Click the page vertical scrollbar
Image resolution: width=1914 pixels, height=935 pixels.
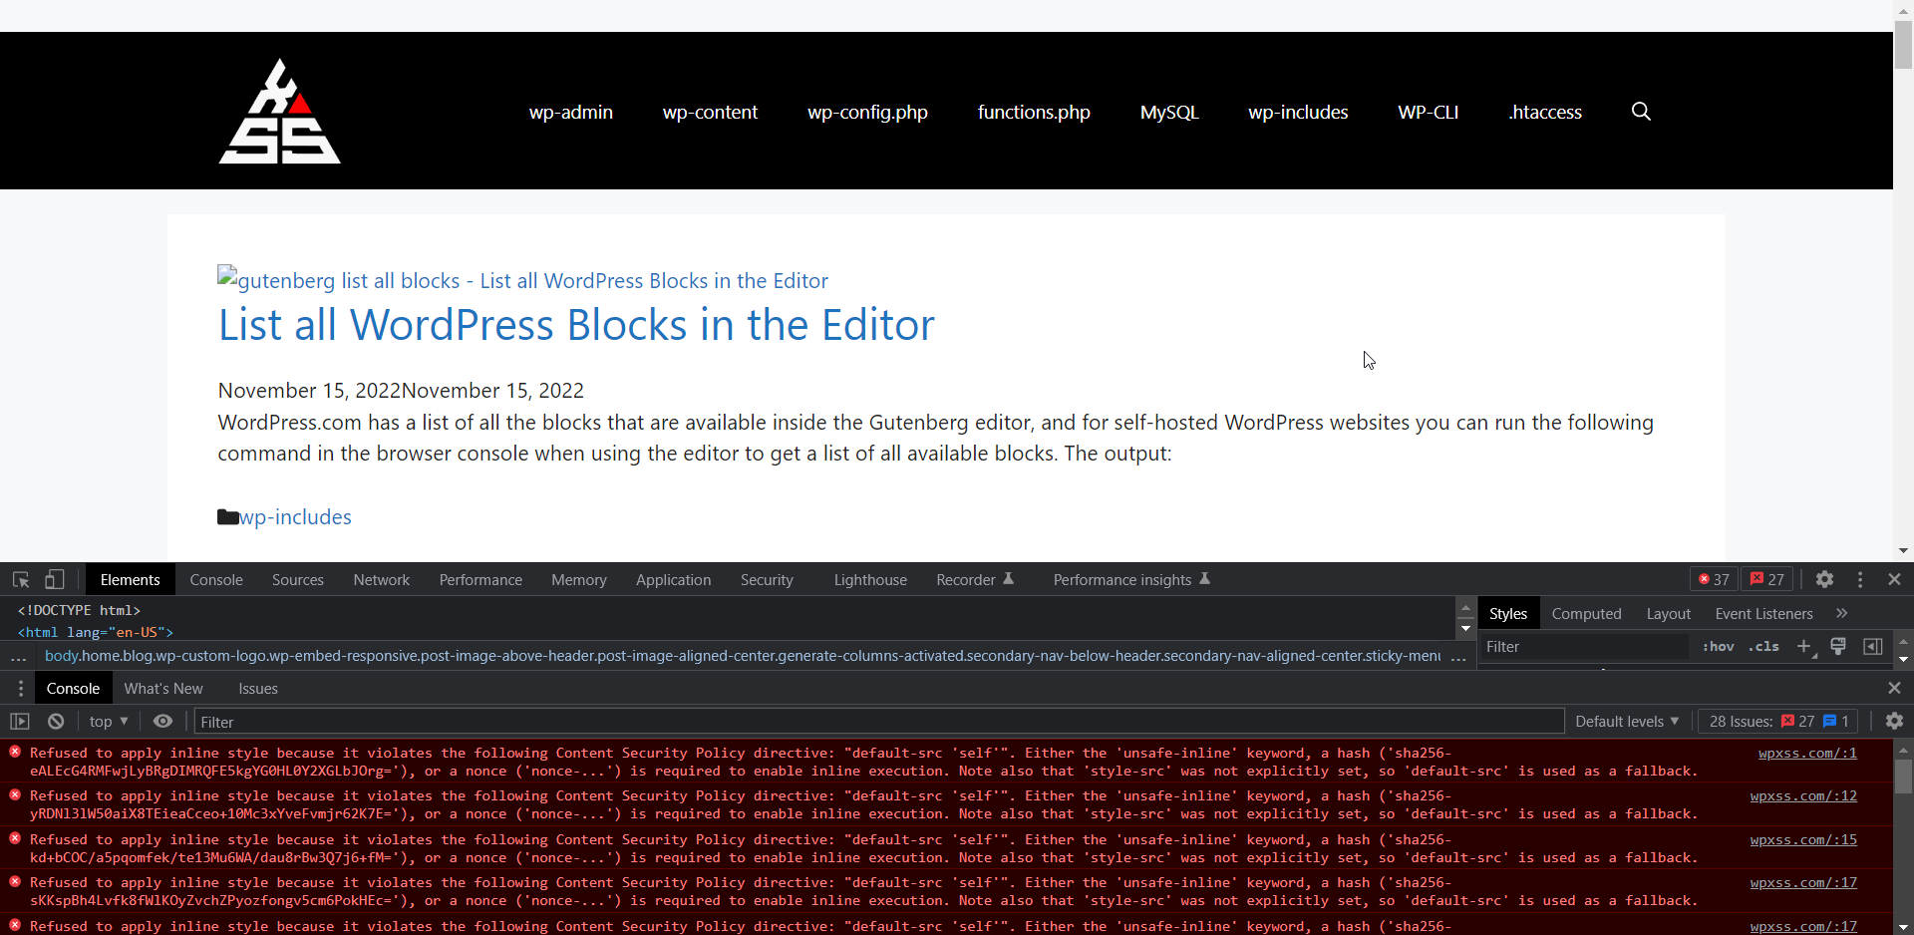[x=1903, y=279]
